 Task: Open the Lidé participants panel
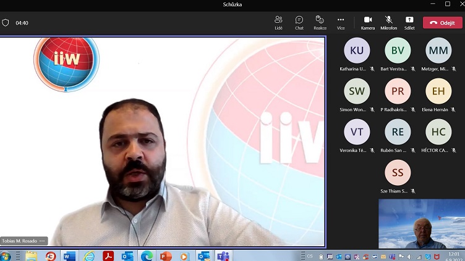click(278, 23)
